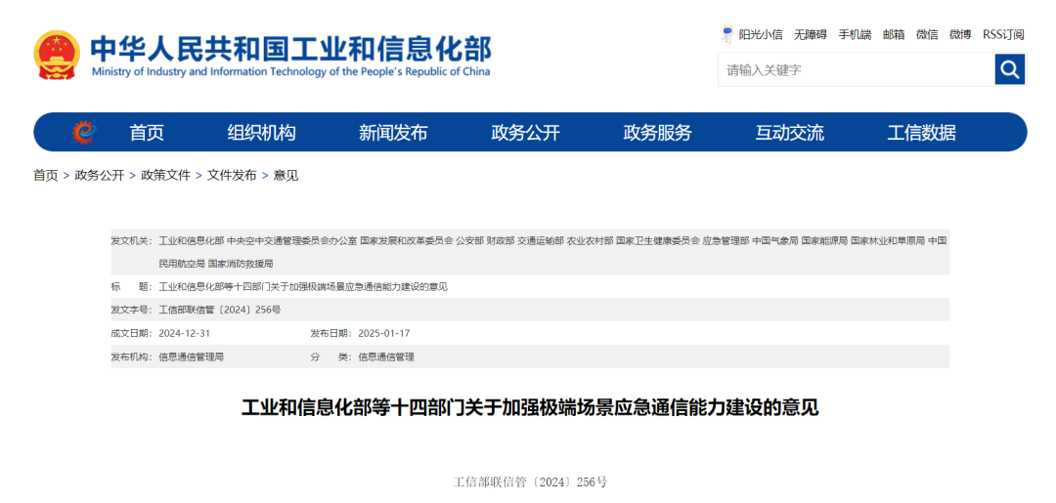Screen dimensions: 1056x503
Task: Click the 发布机构 value 信息通信管理局
Action: click(191, 357)
